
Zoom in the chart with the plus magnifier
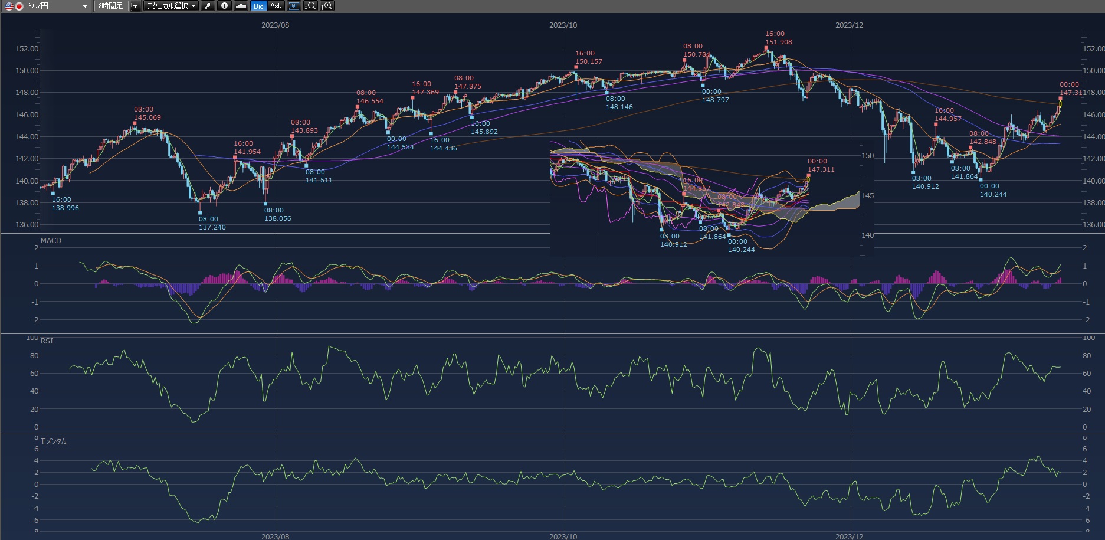pyautogui.click(x=327, y=6)
